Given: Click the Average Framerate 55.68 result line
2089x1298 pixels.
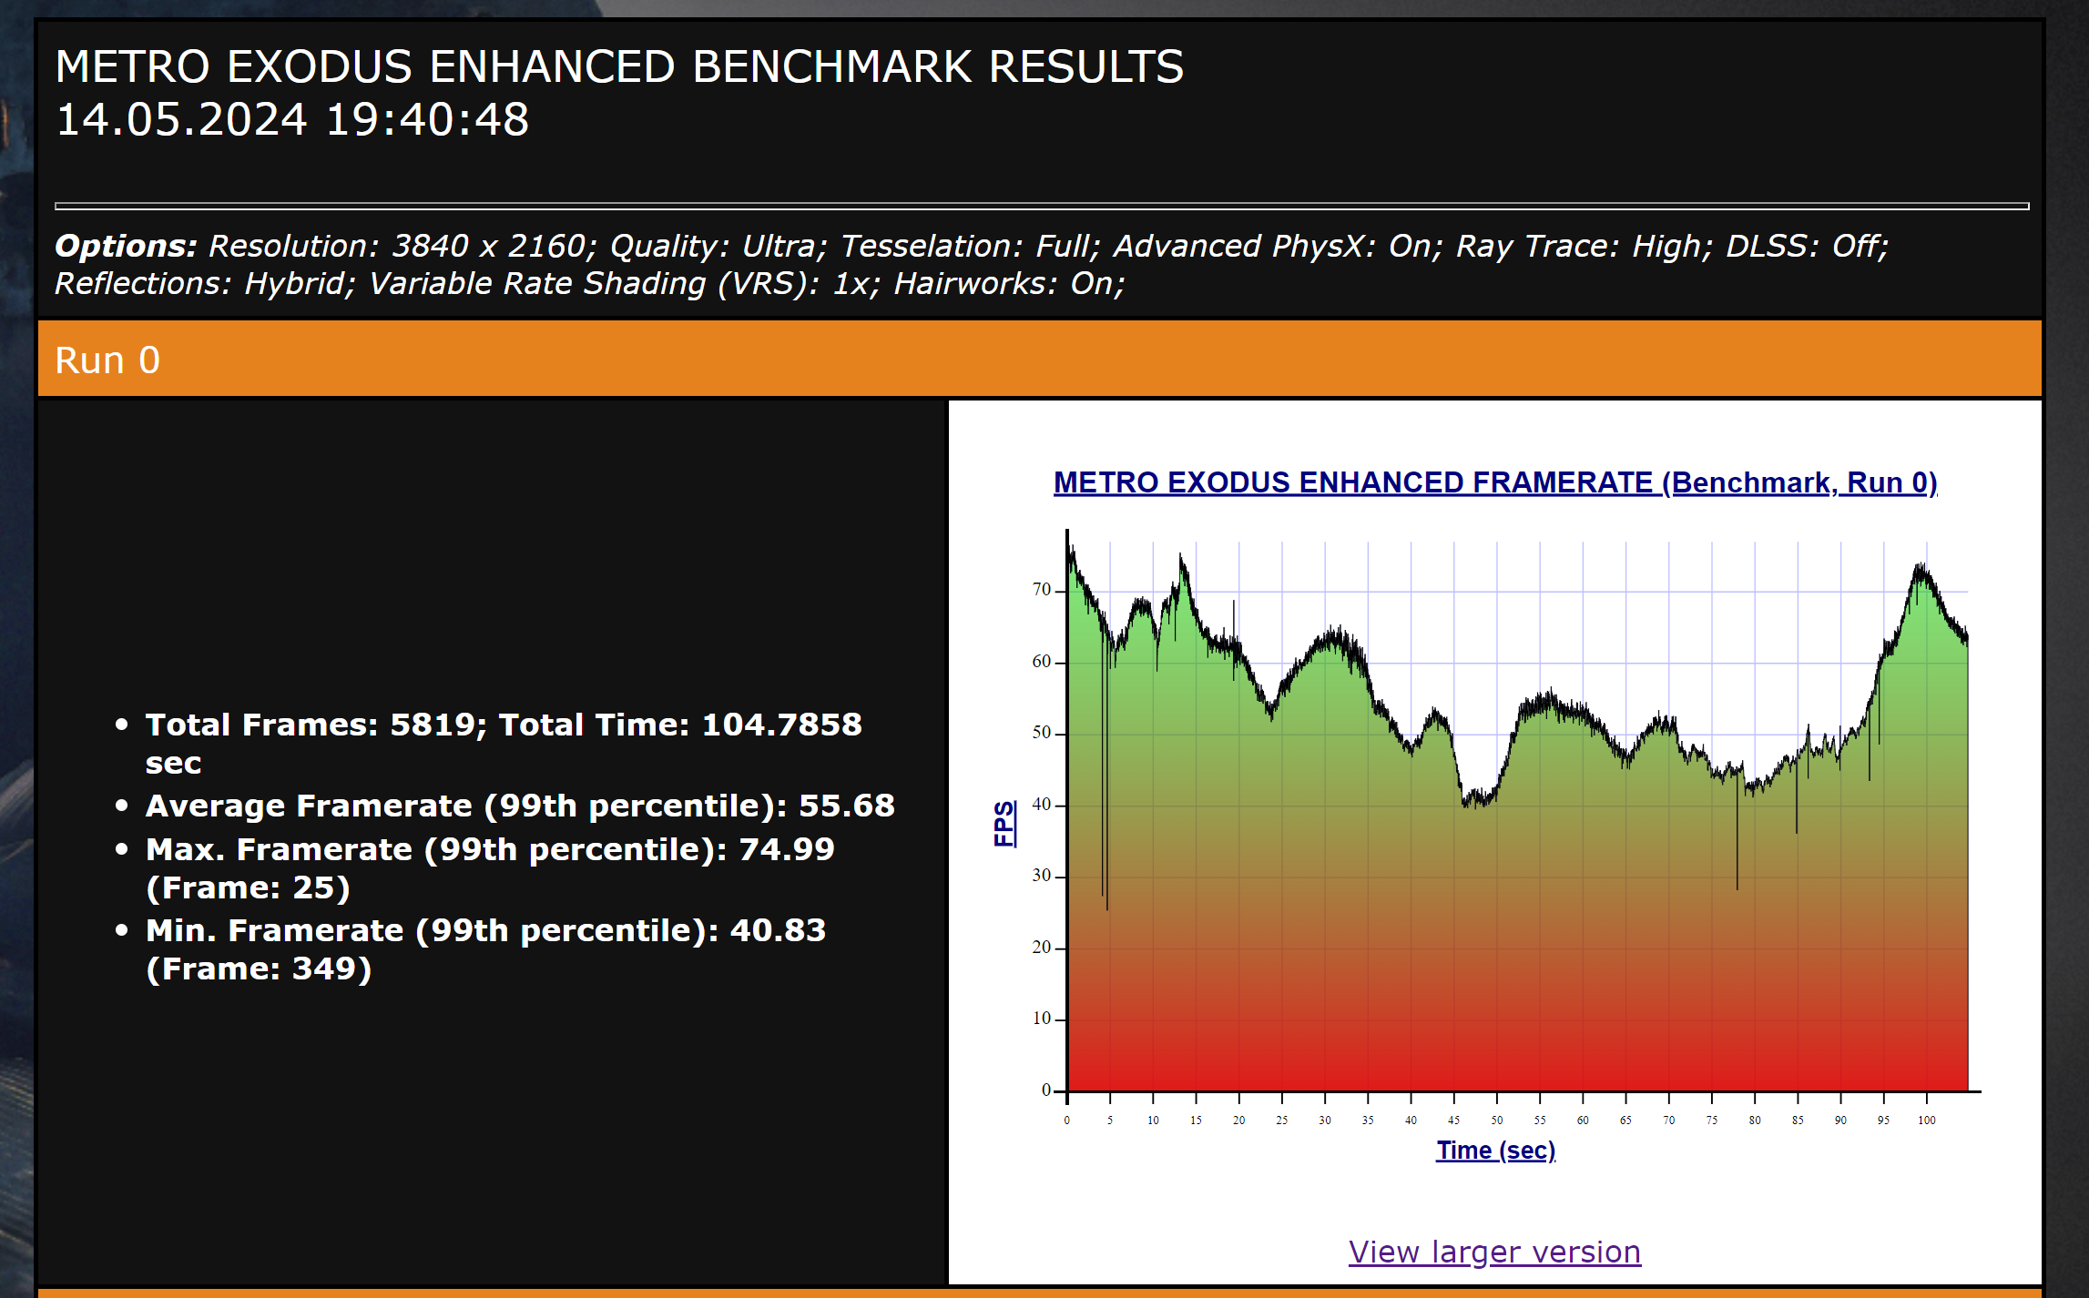Looking at the screenshot, I should point(519,806).
